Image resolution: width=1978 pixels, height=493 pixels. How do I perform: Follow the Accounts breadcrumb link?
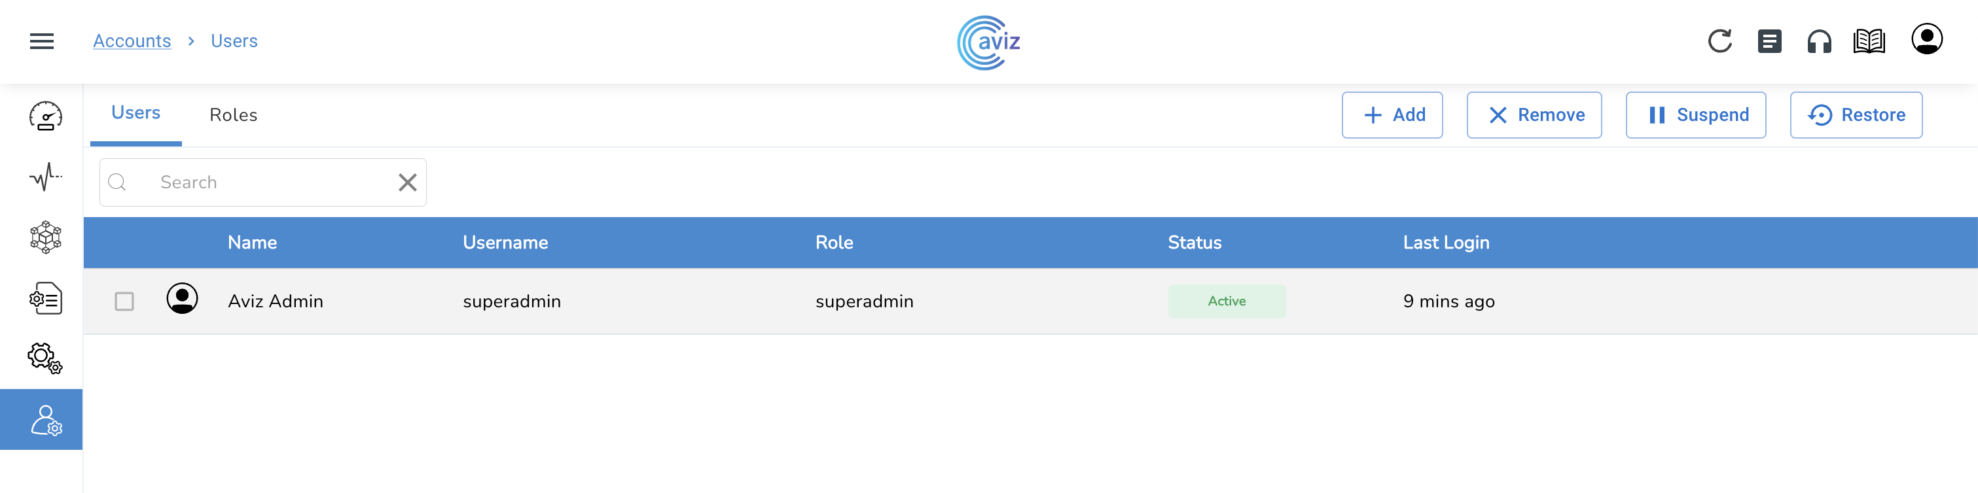pyautogui.click(x=132, y=41)
